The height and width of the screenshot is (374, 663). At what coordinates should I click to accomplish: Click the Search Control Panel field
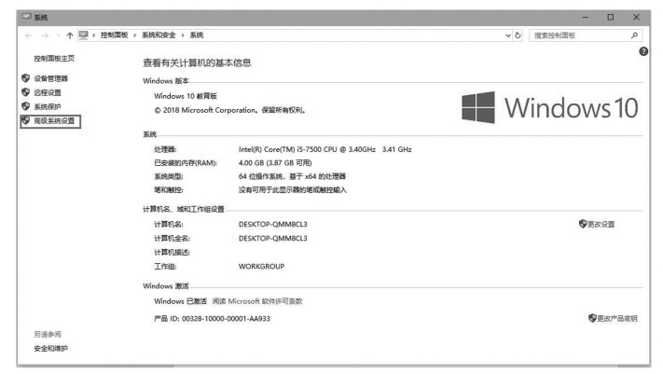click(586, 35)
